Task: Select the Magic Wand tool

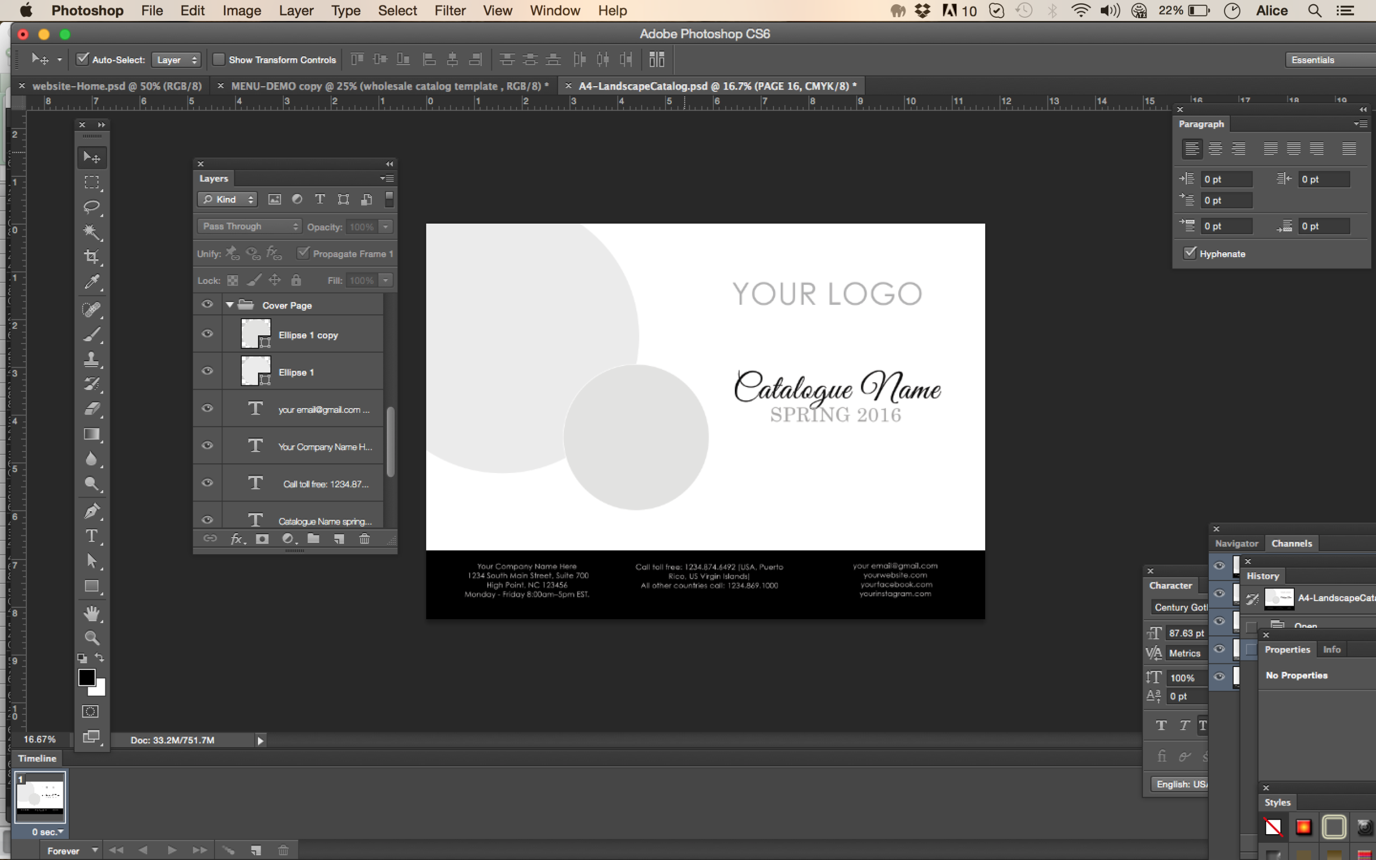Action: click(x=91, y=232)
